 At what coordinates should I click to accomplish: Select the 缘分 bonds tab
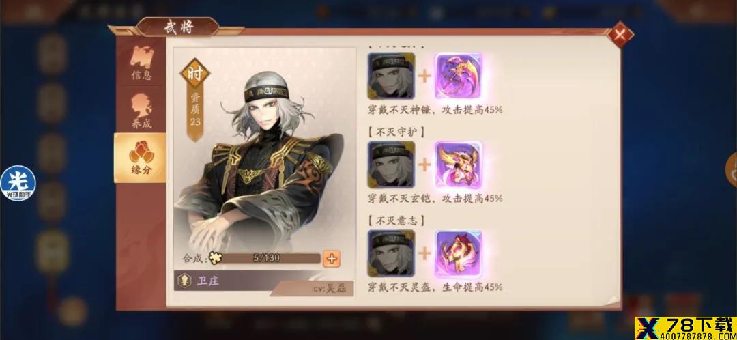(x=140, y=158)
